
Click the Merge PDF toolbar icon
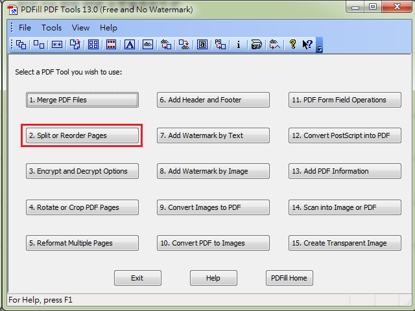point(21,45)
